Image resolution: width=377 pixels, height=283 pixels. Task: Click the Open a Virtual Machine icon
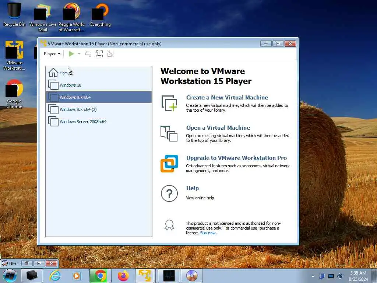(169, 133)
